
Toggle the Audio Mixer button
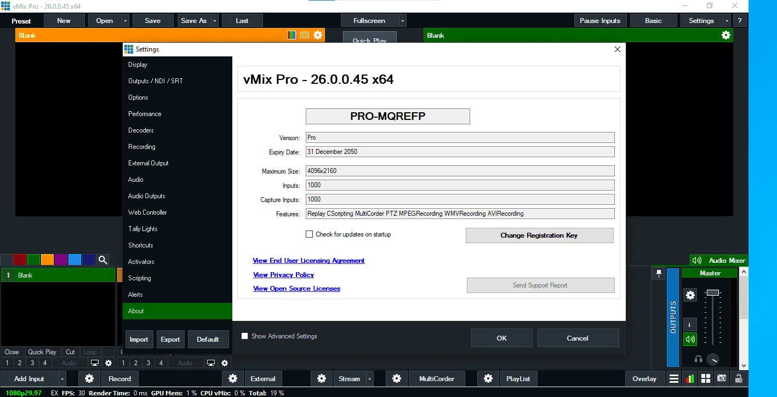click(719, 261)
